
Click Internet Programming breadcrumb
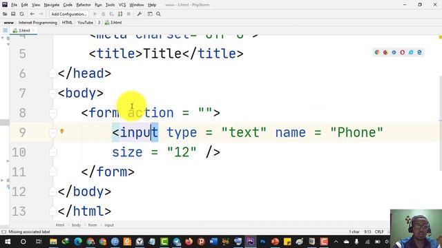(x=38, y=23)
